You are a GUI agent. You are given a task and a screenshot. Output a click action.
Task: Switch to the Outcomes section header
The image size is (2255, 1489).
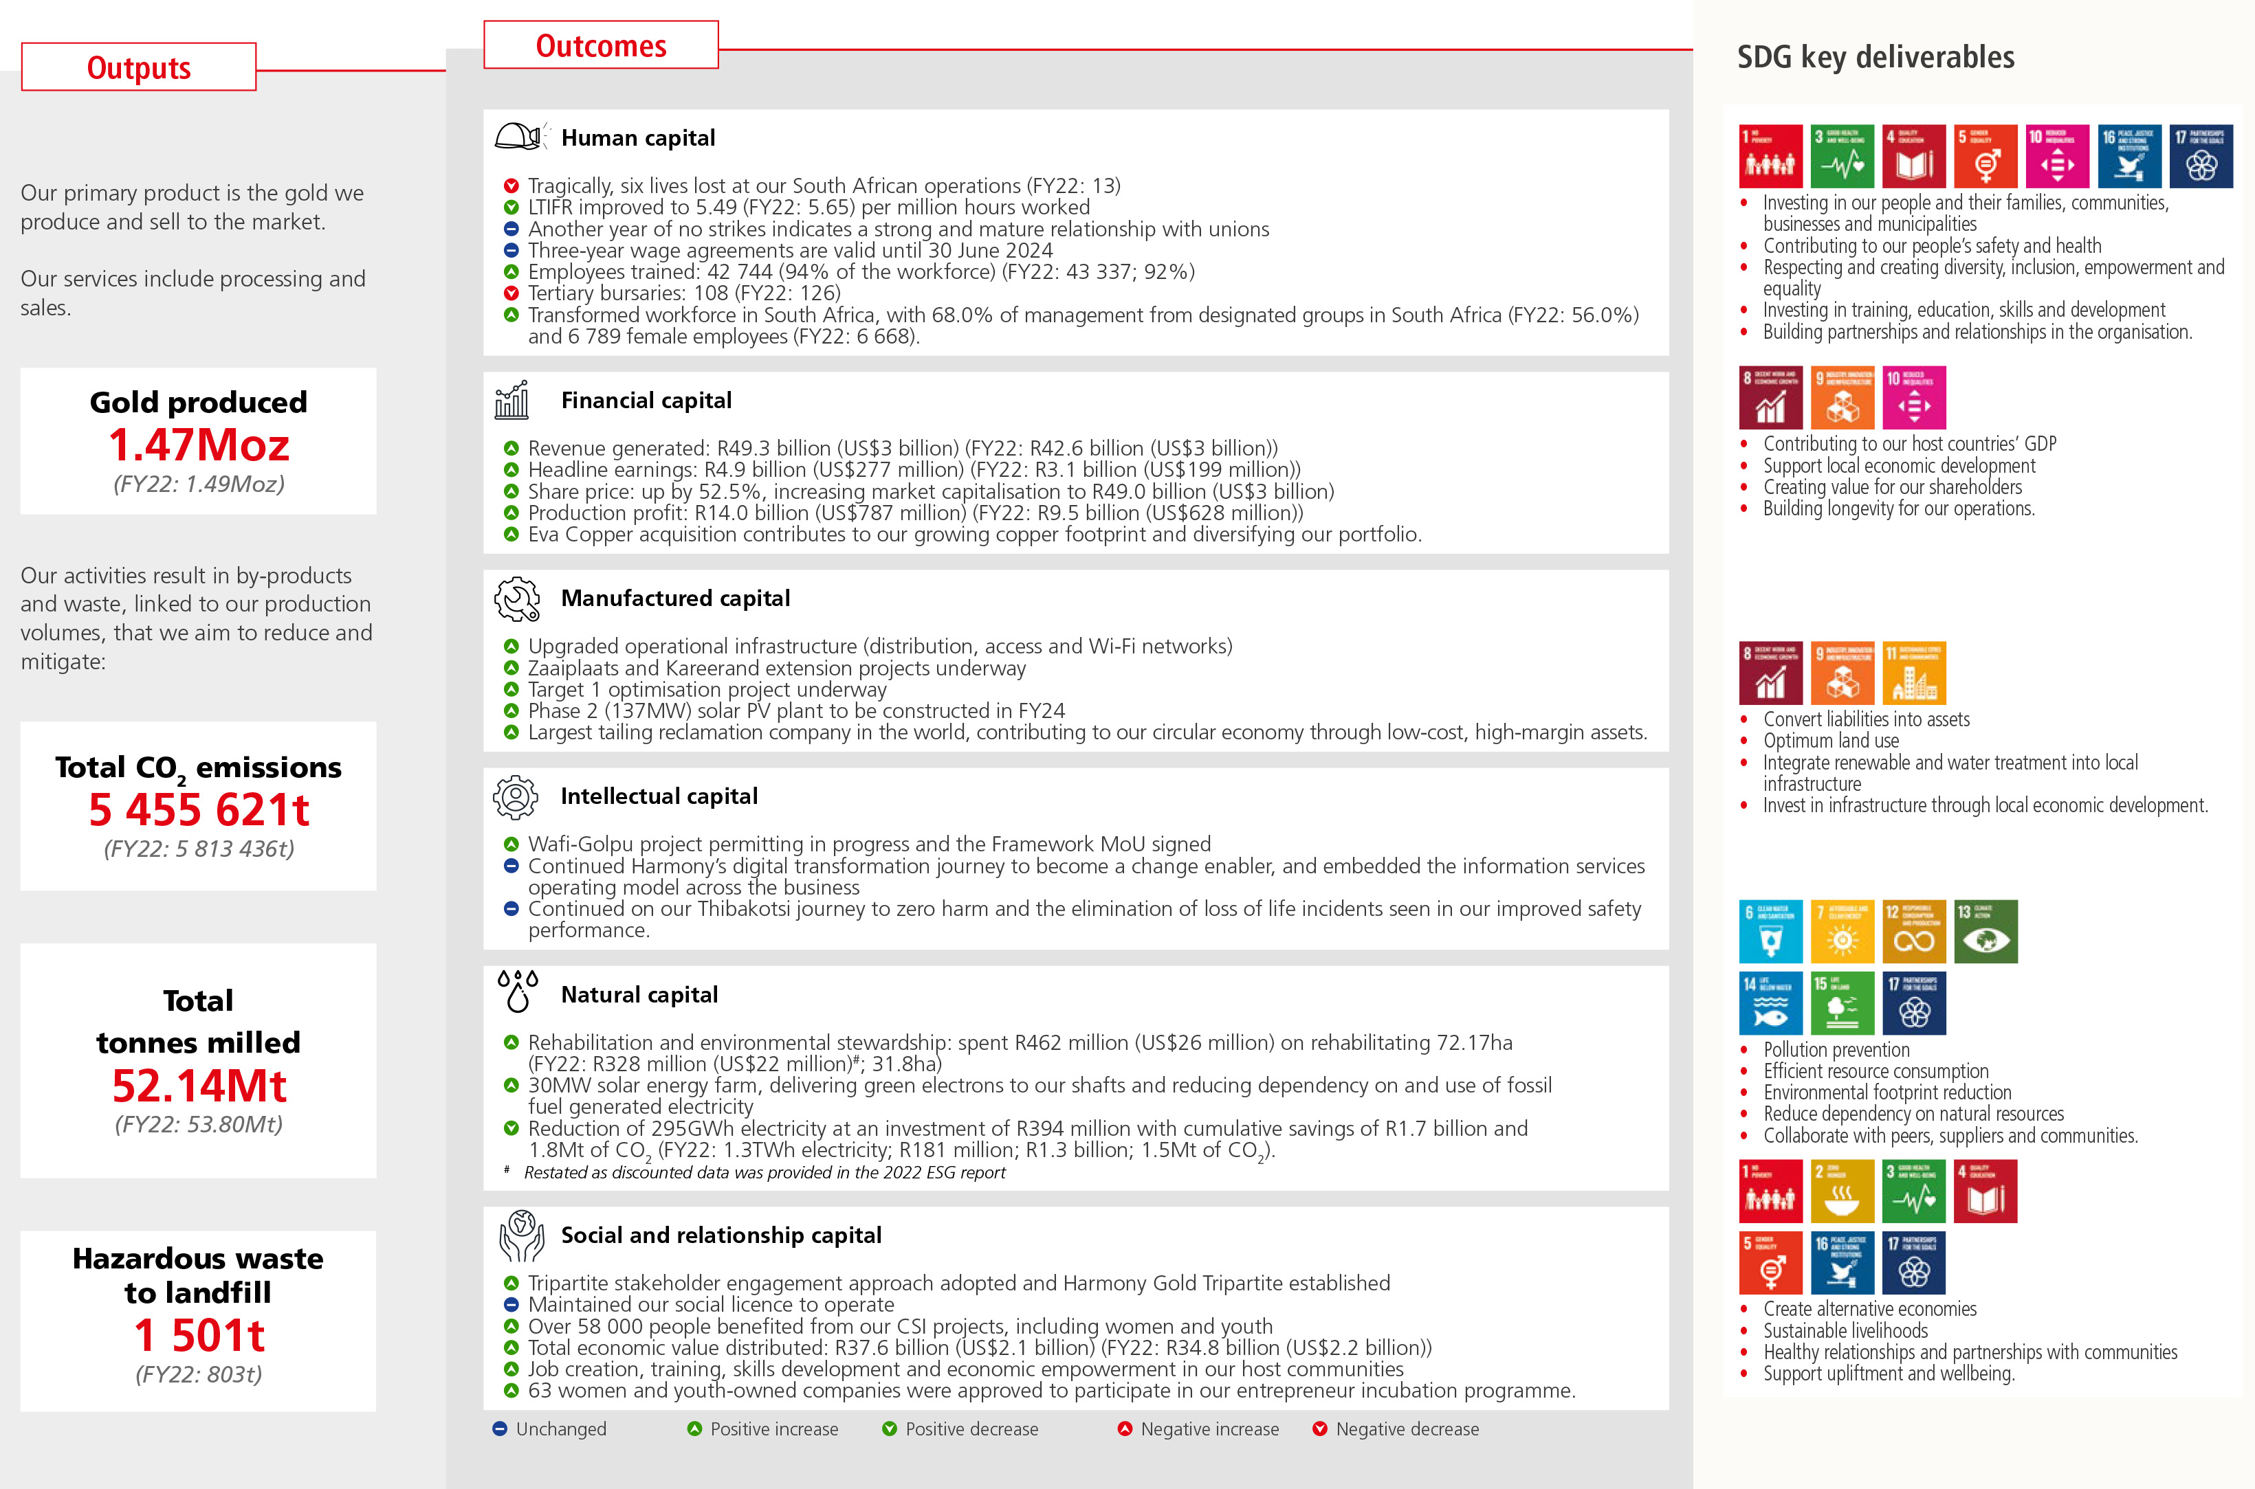602,45
